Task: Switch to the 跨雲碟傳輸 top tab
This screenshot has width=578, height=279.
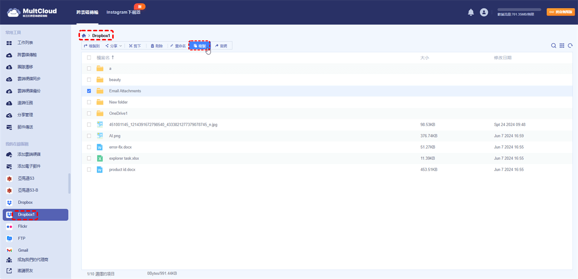Action: point(87,12)
